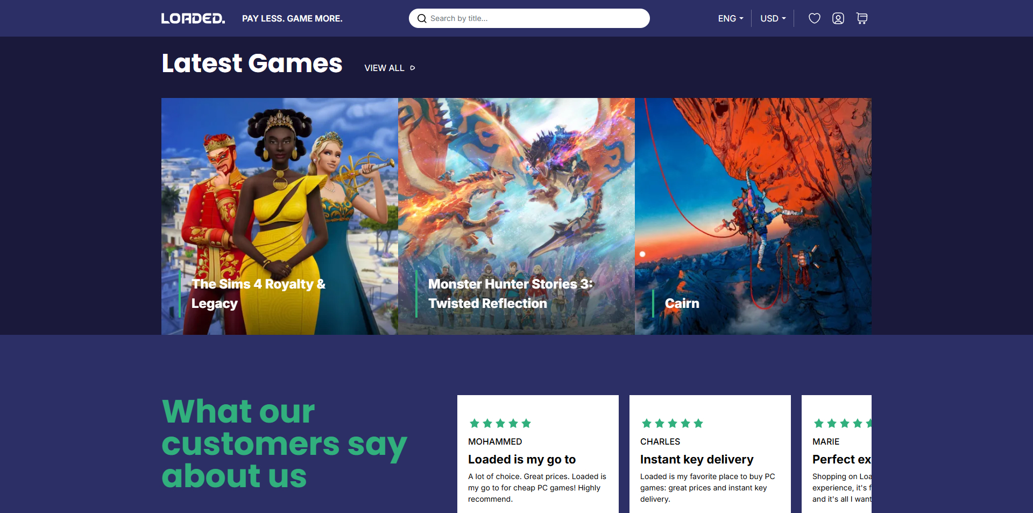Click the USD dropdown caret arrow
1033x513 pixels.
784,18
